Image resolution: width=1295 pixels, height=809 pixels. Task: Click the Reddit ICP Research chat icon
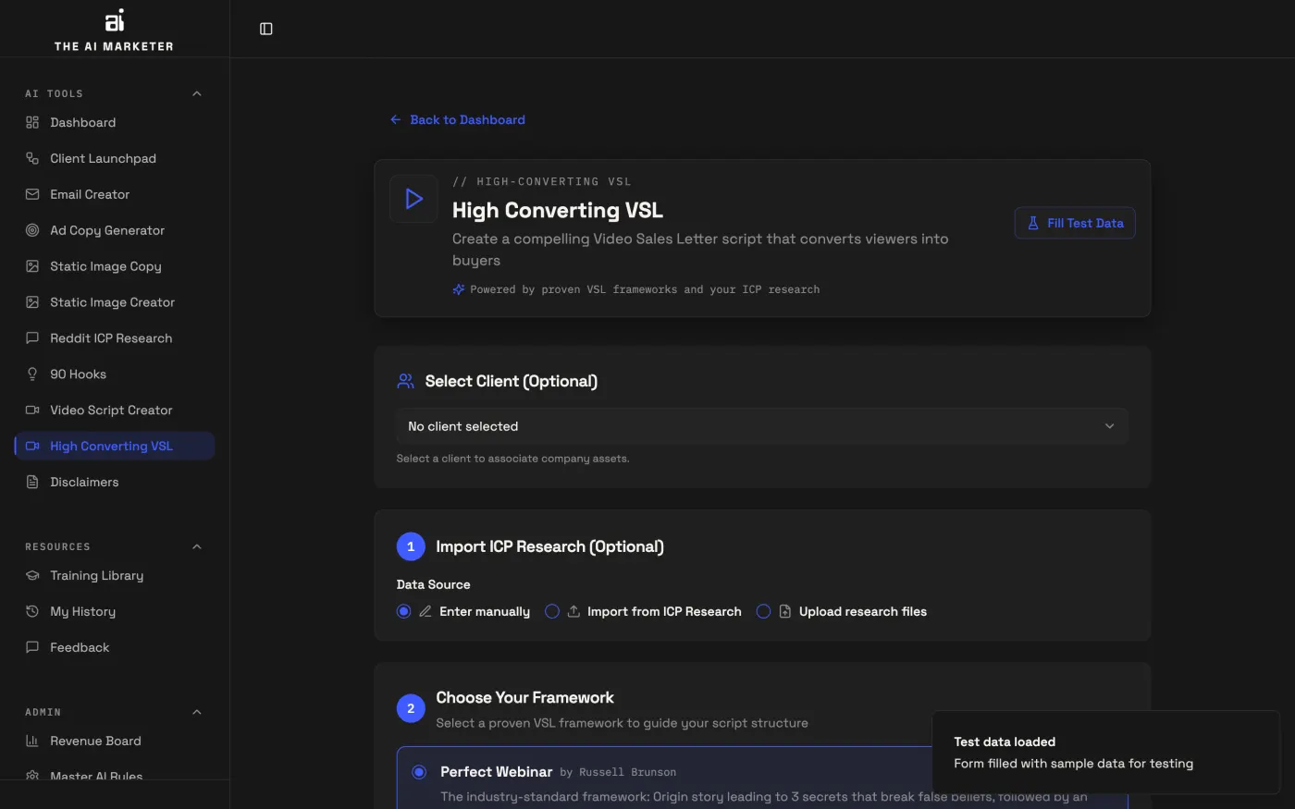coord(32,338)
